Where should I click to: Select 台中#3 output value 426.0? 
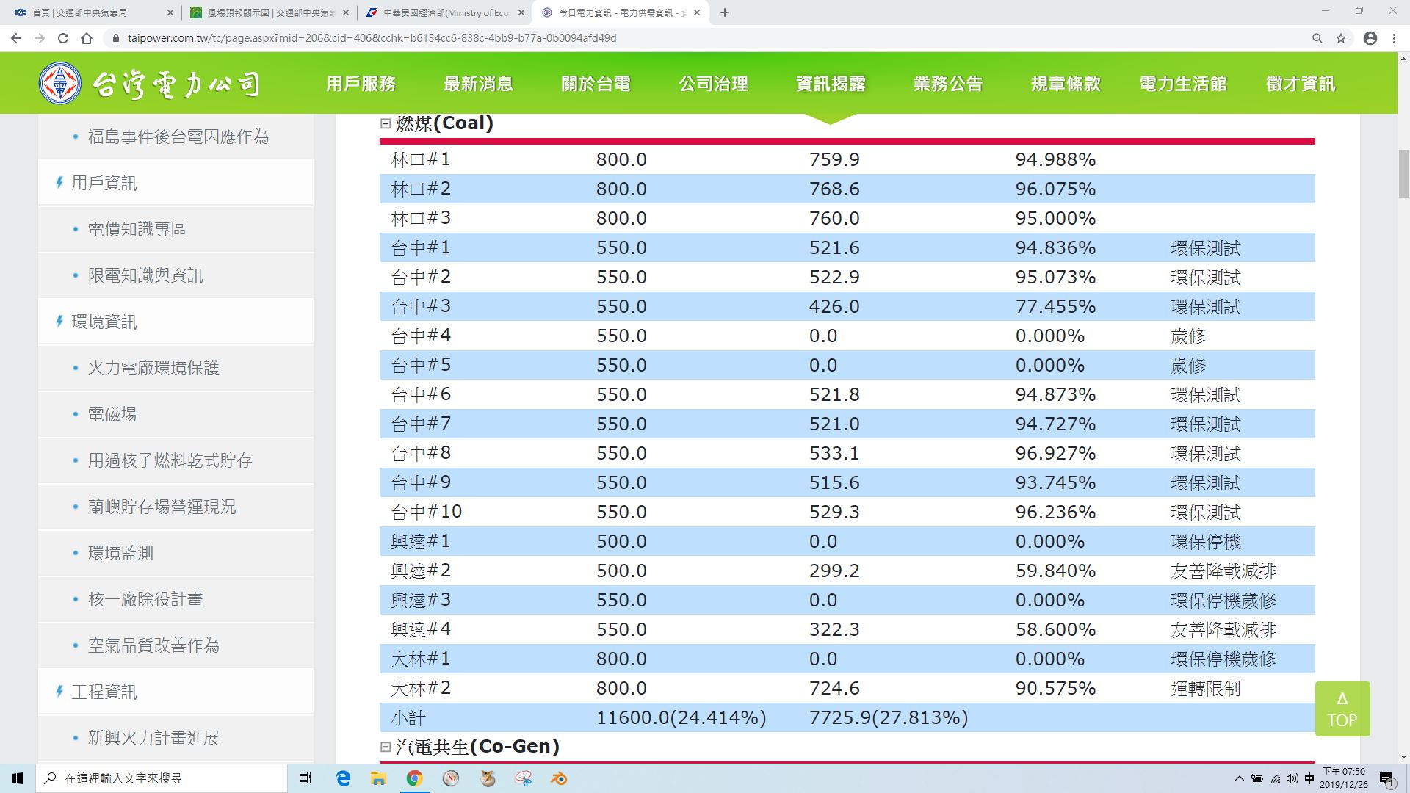pyautogui.click(x=834, y=306)
